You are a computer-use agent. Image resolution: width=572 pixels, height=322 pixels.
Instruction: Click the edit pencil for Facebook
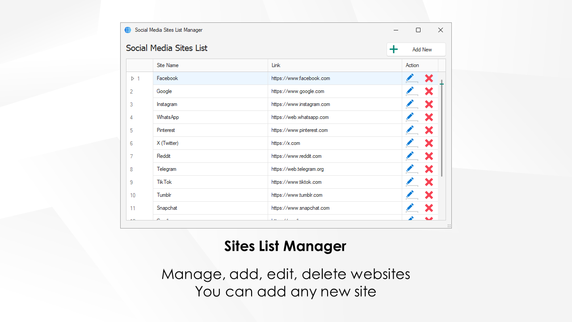click(410, 78)
